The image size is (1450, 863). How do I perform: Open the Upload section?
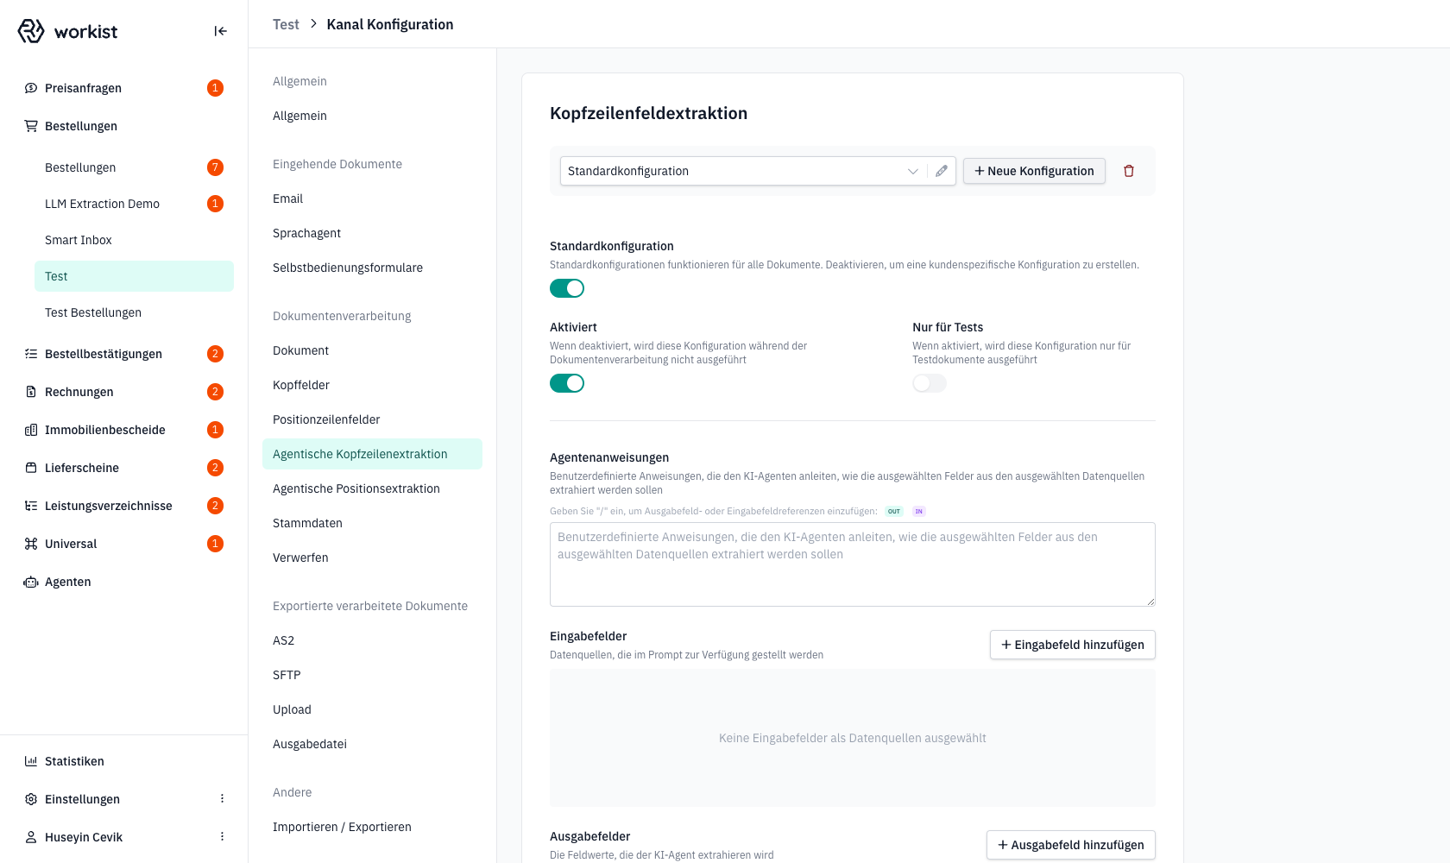(x=372, y=709)
